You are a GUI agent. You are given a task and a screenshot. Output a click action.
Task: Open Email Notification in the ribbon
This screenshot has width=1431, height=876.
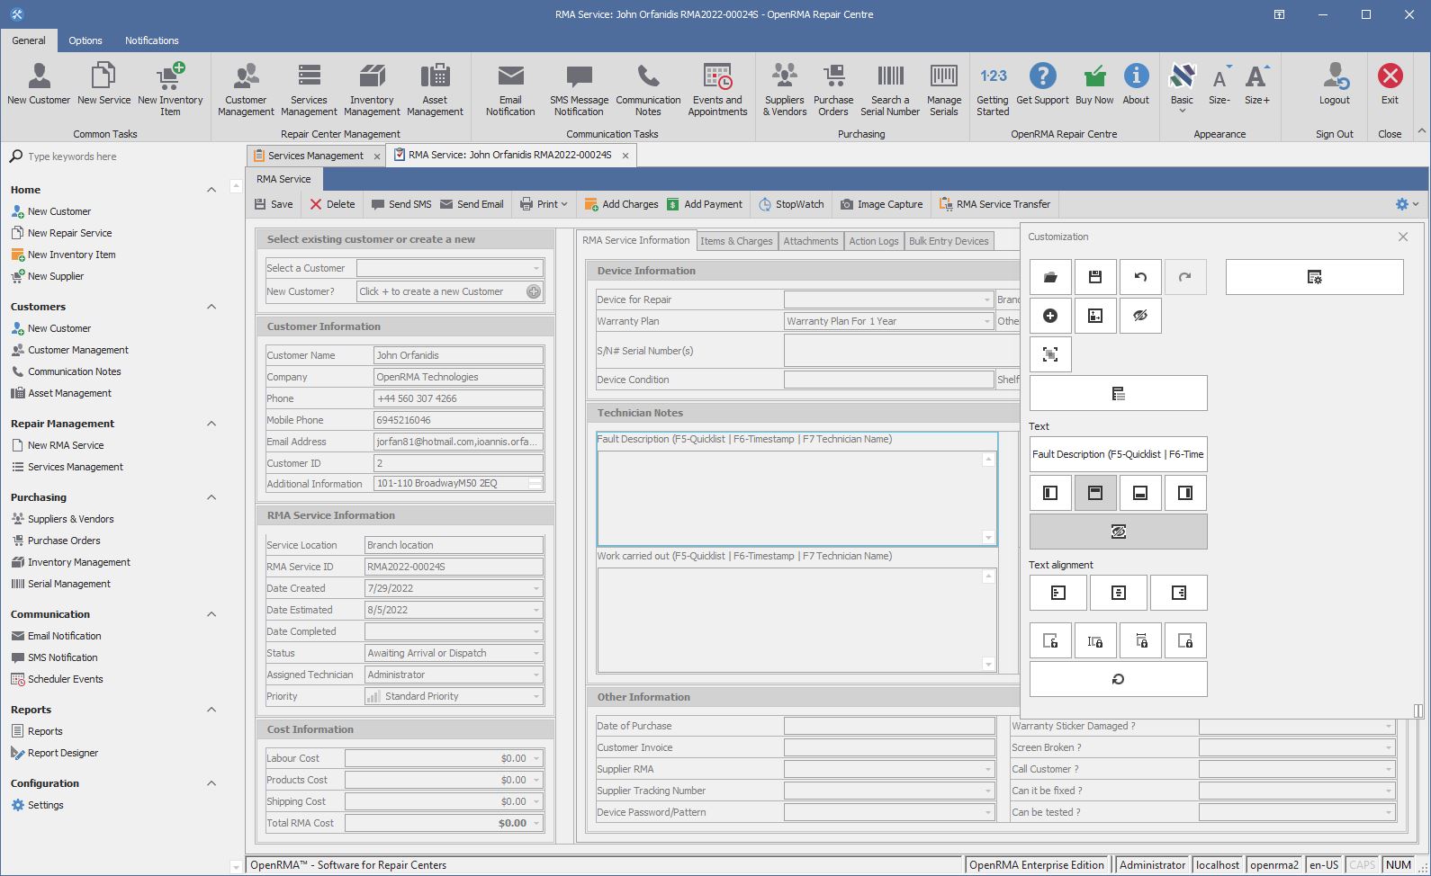point(510,90)
